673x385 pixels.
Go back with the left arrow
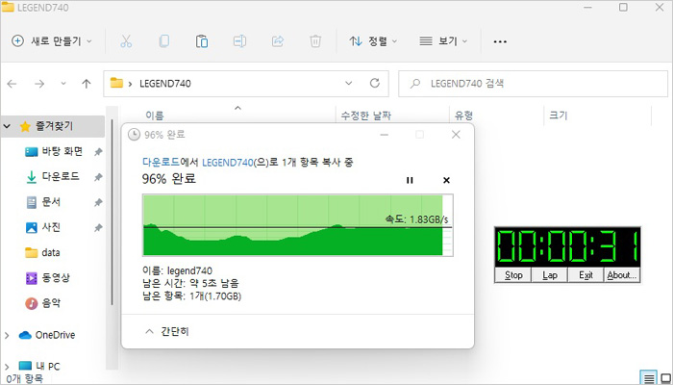[x=12, y=84]
